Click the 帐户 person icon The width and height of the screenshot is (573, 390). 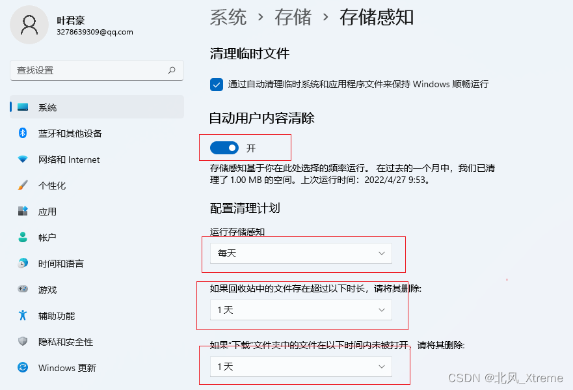click(x=23, y=237)
